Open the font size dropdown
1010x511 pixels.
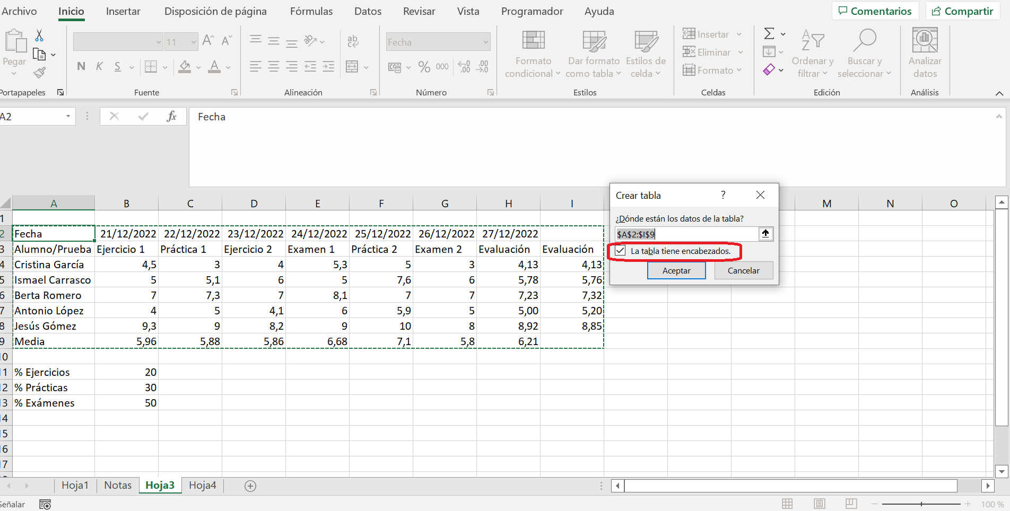click(x=193, y=42)
